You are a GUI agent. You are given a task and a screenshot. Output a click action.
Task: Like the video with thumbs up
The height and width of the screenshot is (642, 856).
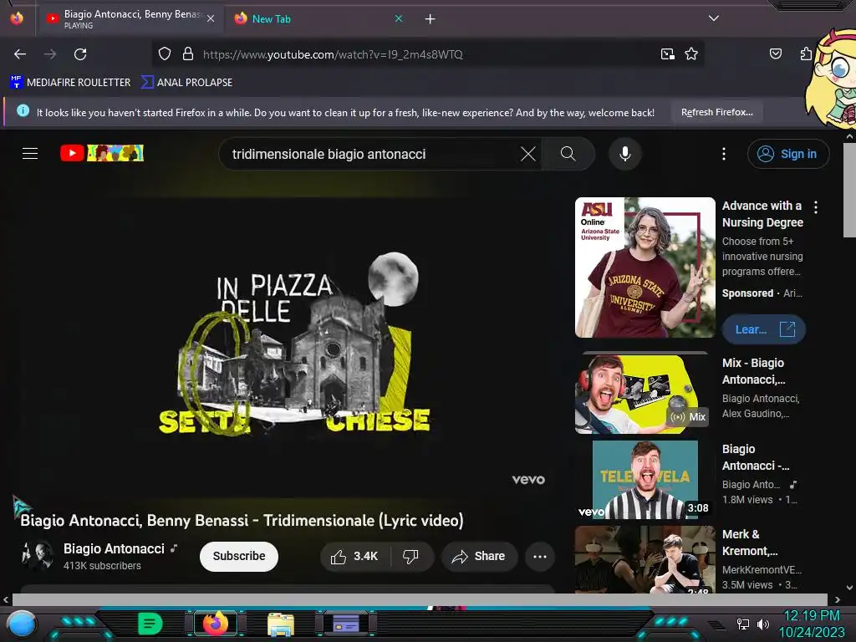click(354, 556)
